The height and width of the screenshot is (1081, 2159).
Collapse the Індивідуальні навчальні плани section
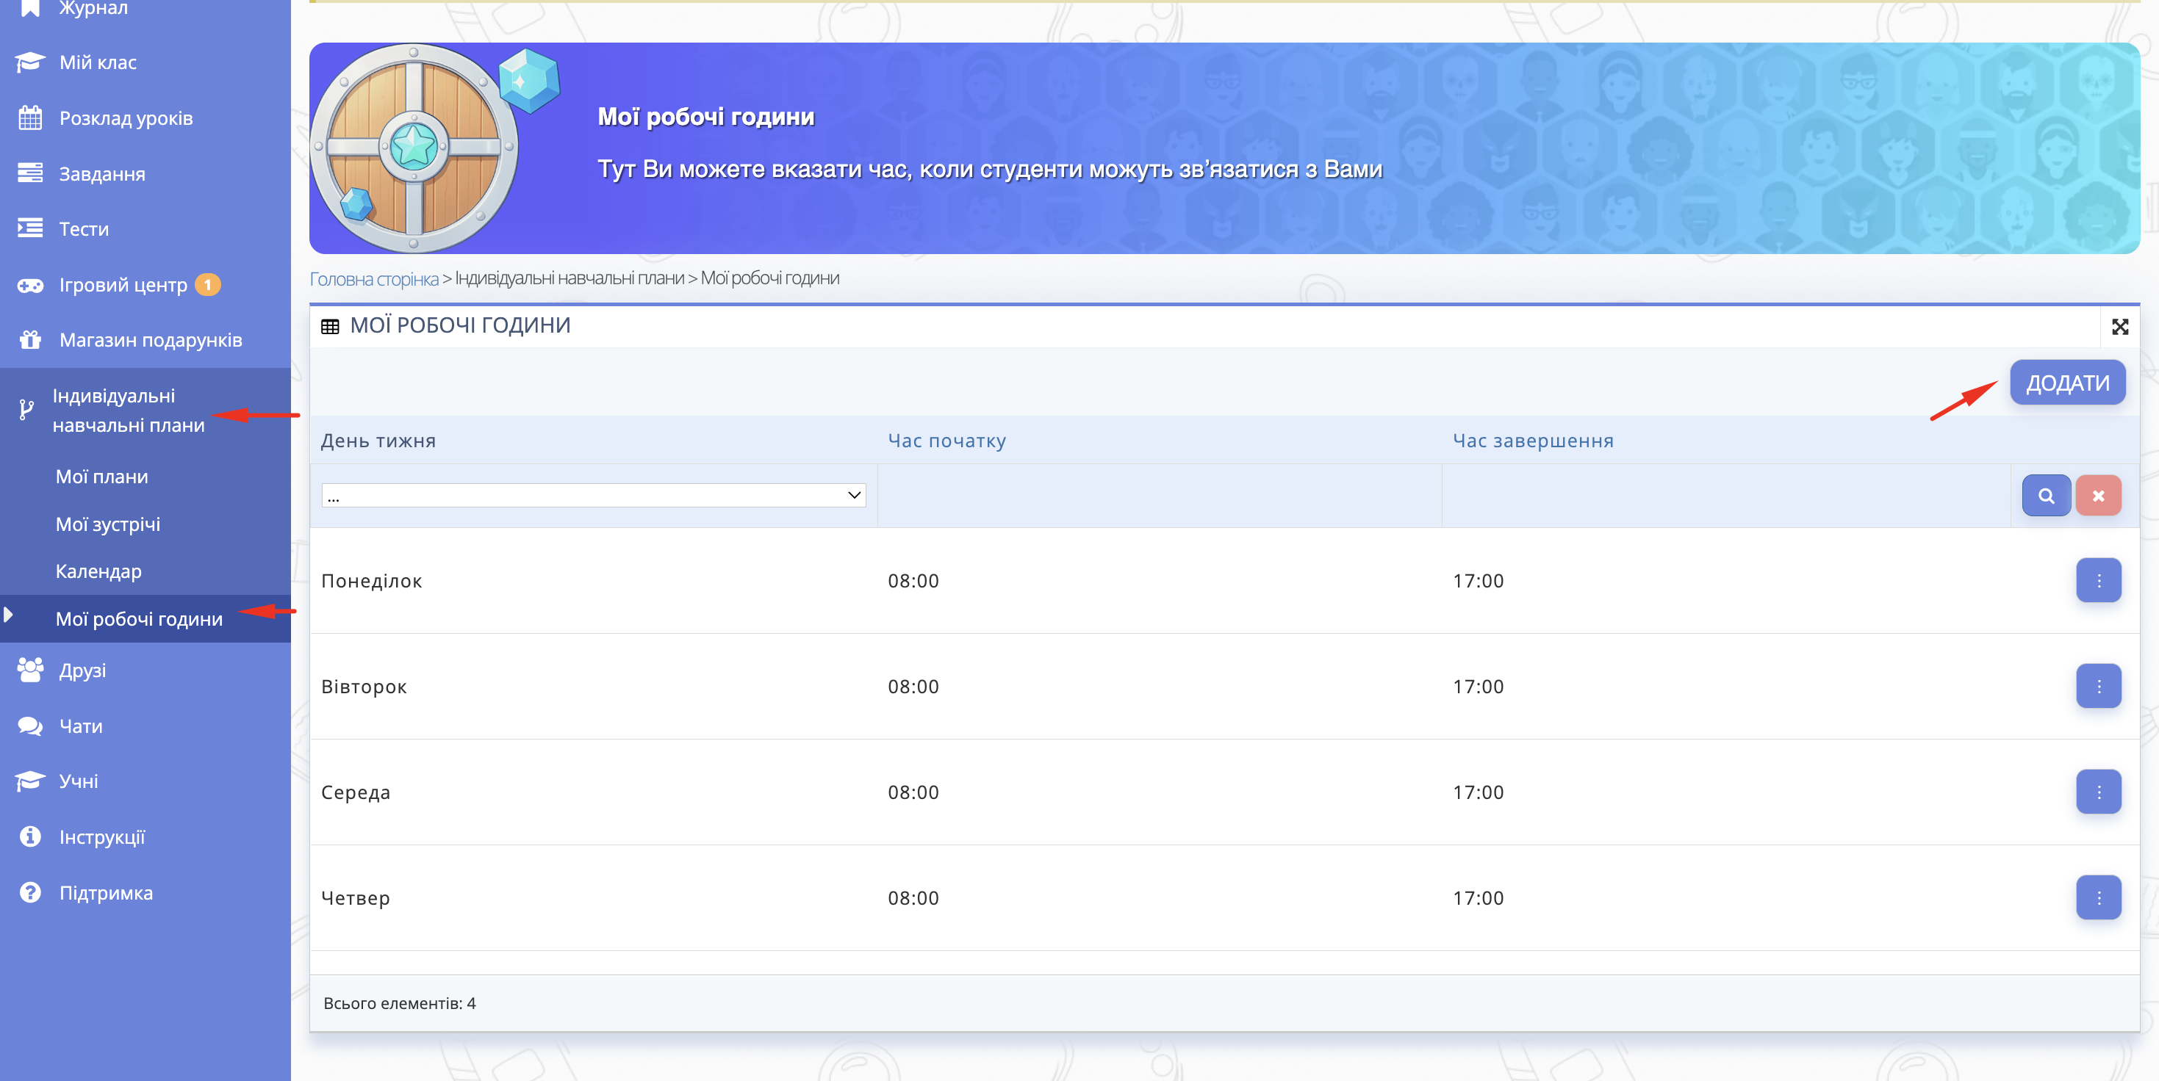(x=129, y=411)
